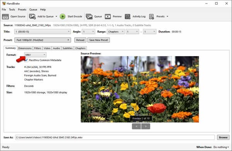The height and width of the screenshot is (151, 232).
Task: Click the Open Source film icon
Action: 5,17
